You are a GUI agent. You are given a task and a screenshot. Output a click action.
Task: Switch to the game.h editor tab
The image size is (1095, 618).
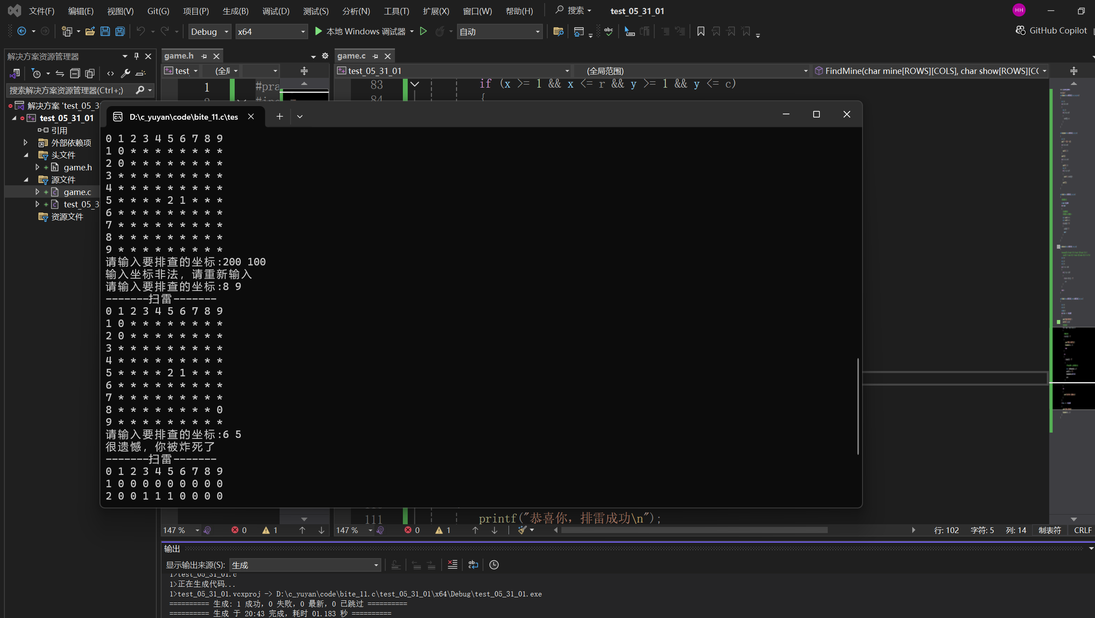[179, 56]
